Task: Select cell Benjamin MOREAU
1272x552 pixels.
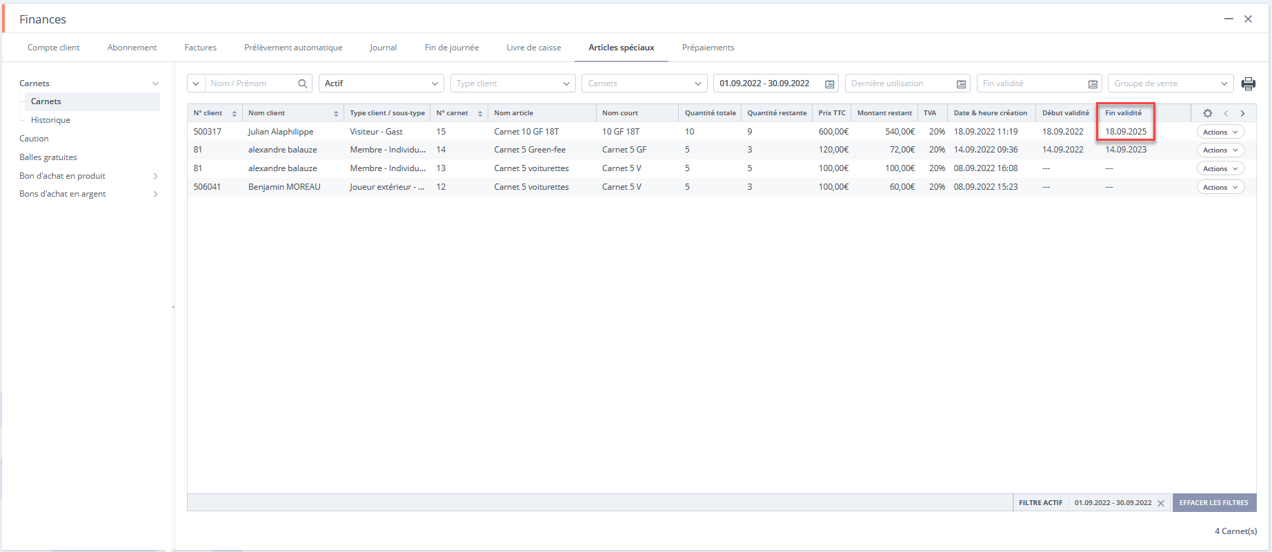Action: (284, 187)
